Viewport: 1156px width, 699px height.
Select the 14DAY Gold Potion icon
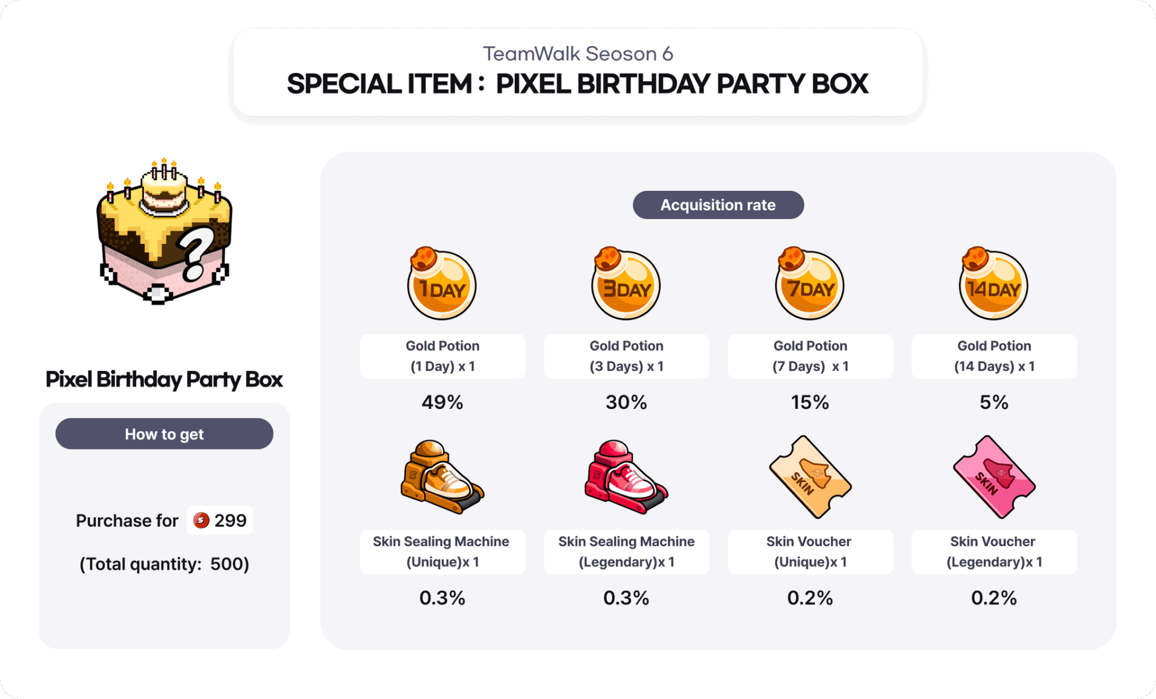pyautogui.click(x=993, y=283)
